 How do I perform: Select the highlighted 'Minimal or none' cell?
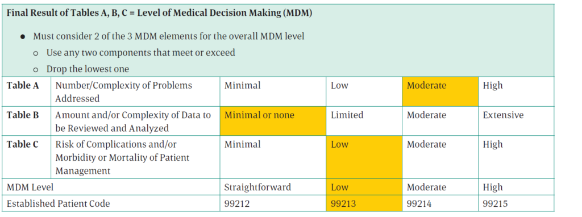[273, 121]
